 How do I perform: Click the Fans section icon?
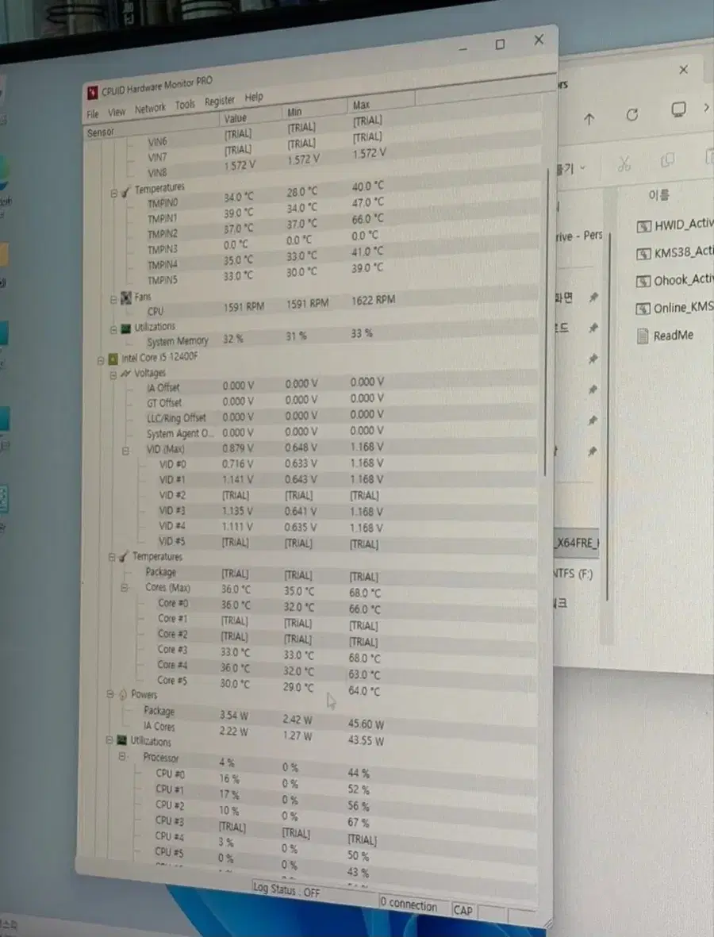(126, 298)
